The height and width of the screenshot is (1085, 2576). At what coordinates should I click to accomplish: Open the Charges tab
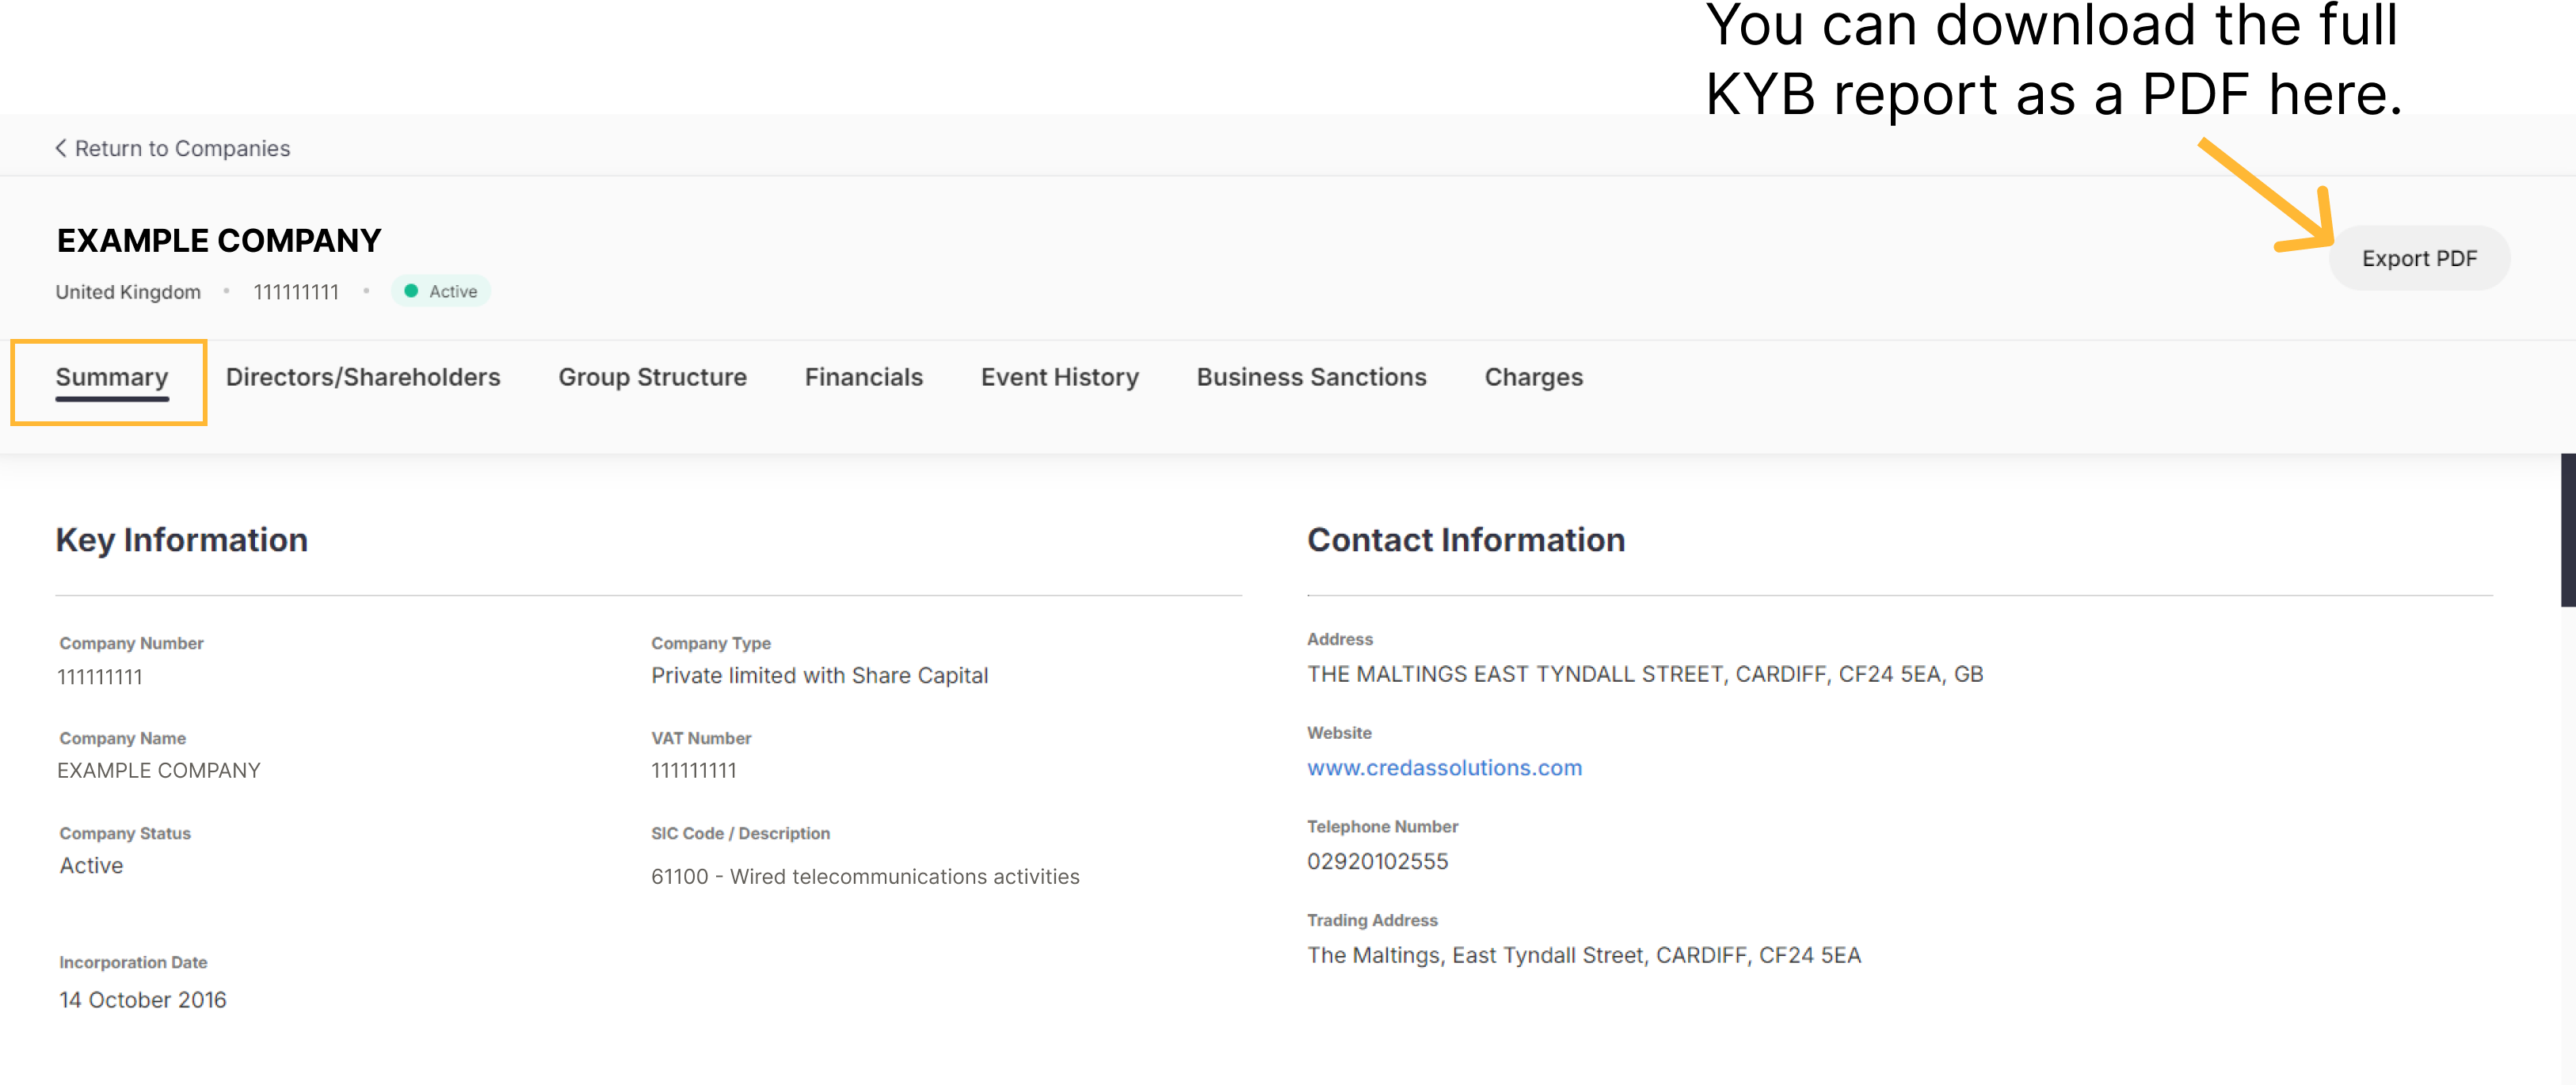tap(1533, 377)
